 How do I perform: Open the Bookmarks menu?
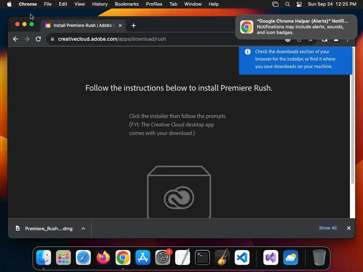coord(127,4)
